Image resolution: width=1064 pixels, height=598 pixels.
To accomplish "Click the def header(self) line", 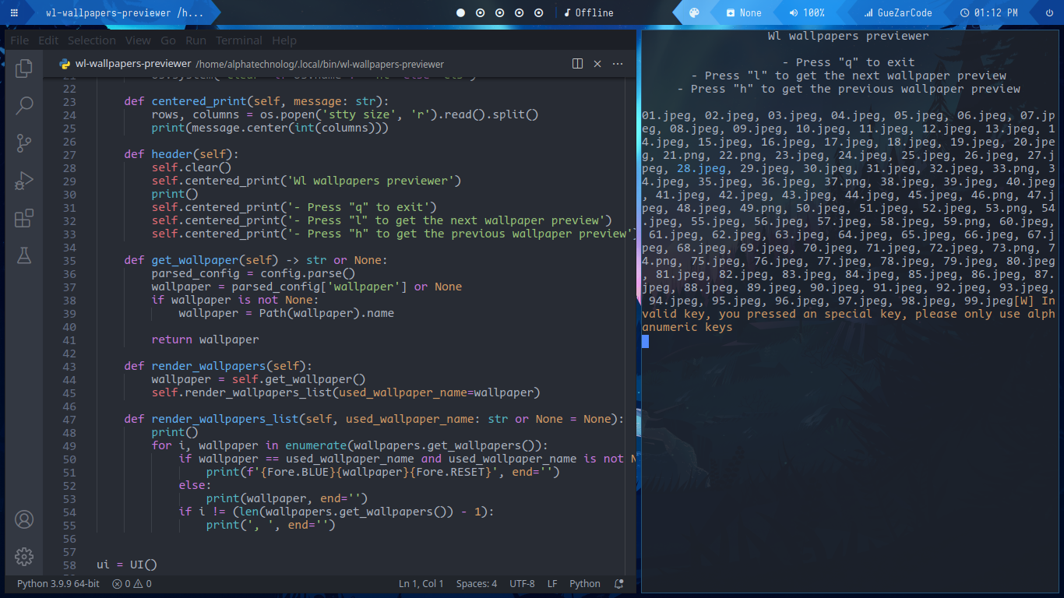I will point(181,154).
